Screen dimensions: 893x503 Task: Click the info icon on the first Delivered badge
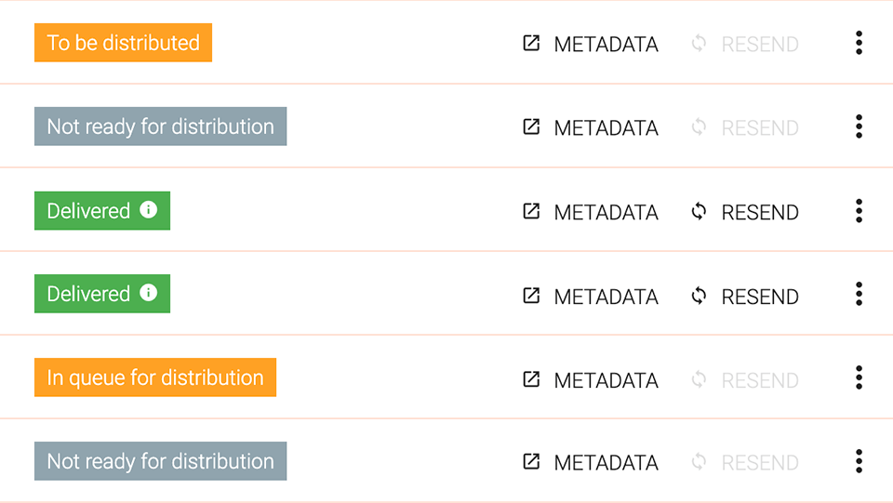click(149, 209)
